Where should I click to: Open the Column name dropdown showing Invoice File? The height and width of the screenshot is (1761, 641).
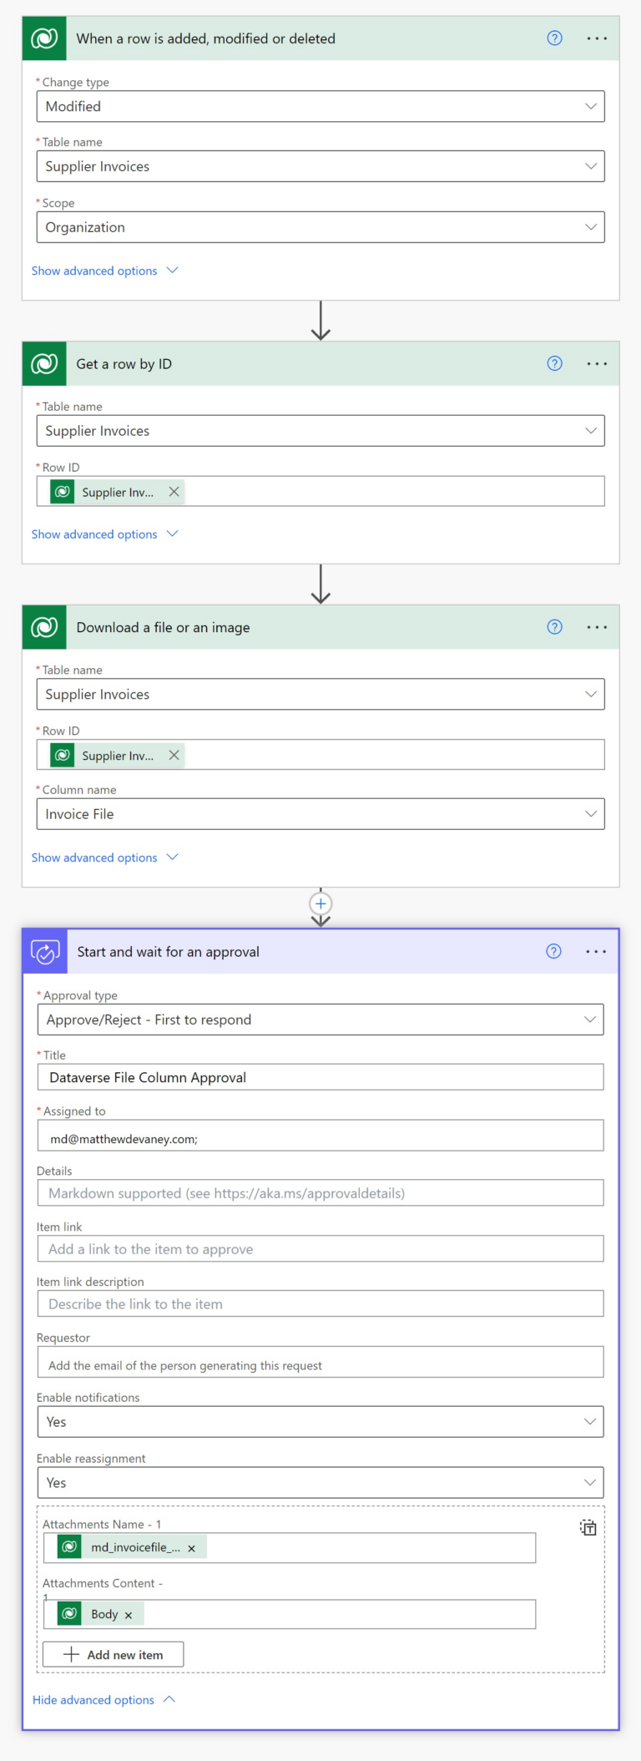click(320, 814)
